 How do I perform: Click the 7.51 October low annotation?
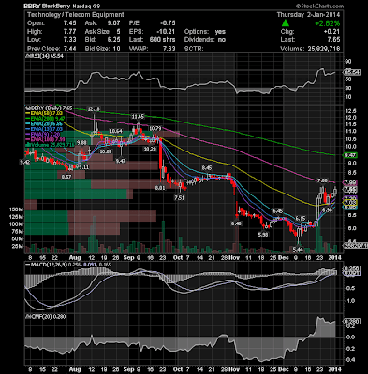tap(179, 197)
